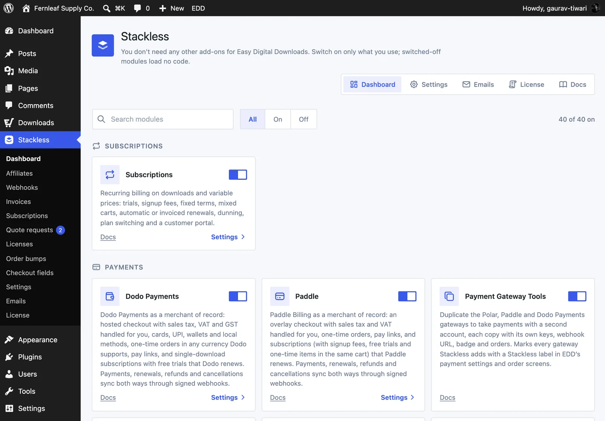605x421 pixels.
Task: Click the plus New icon
Action: click(163, 8)
